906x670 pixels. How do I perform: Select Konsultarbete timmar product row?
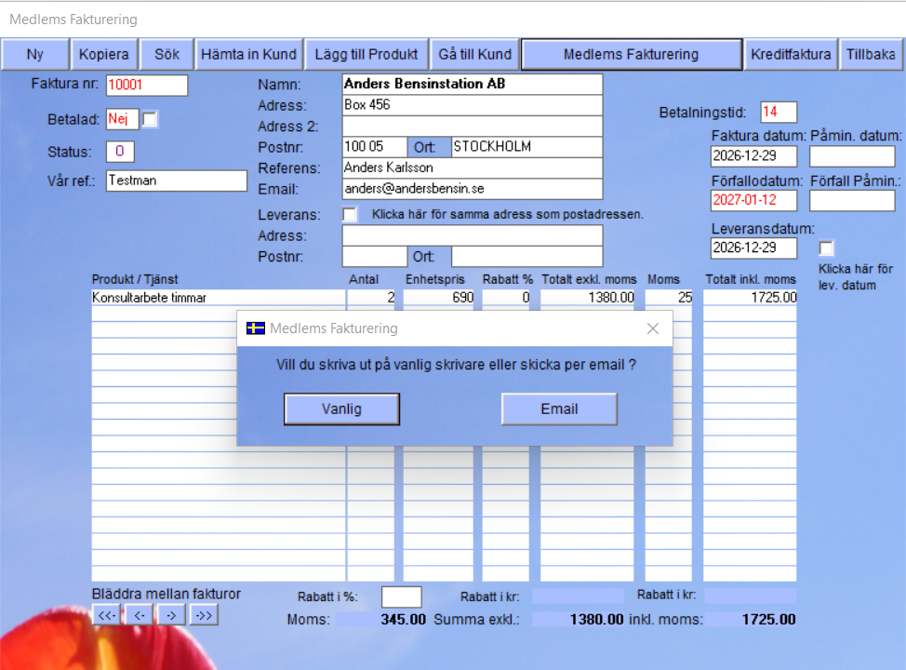pyautogui.click(x=219, y=298)
